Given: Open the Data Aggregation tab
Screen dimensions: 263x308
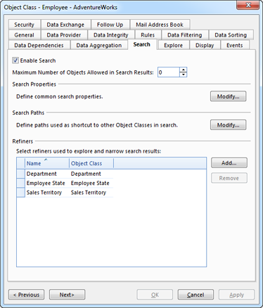Looking at the screenshot, I should click(99, 45).
